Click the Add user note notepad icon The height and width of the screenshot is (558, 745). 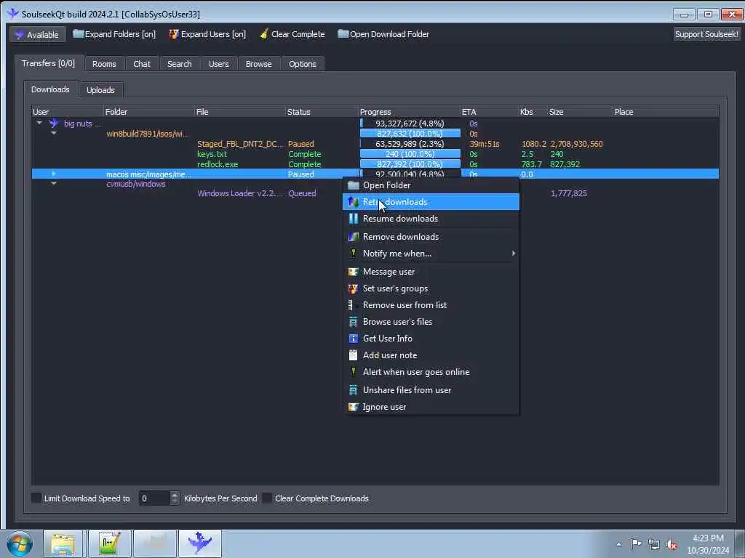[353, 355]
